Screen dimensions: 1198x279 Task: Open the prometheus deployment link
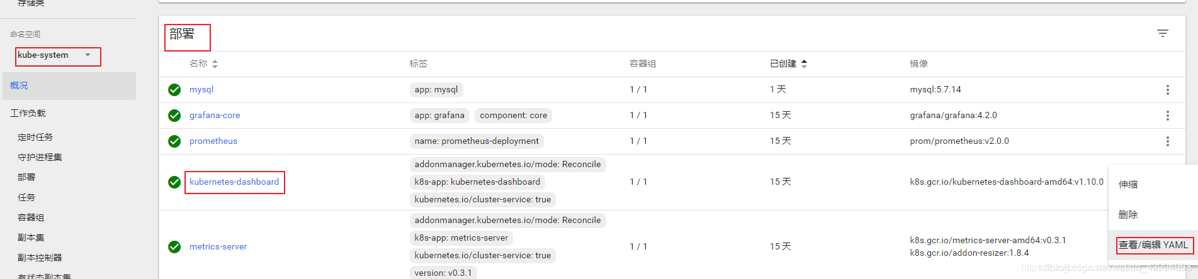[x=213, y=141]
